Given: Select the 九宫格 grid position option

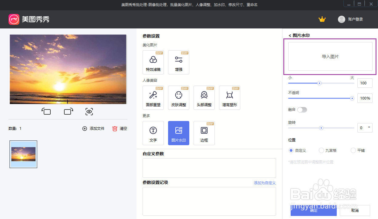Looking at the screenshot, I should coord(328,150).
